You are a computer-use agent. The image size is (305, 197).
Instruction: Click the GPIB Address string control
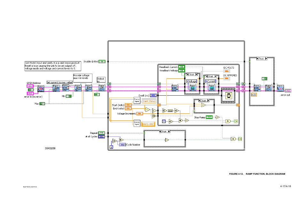[x=30, y=86]
